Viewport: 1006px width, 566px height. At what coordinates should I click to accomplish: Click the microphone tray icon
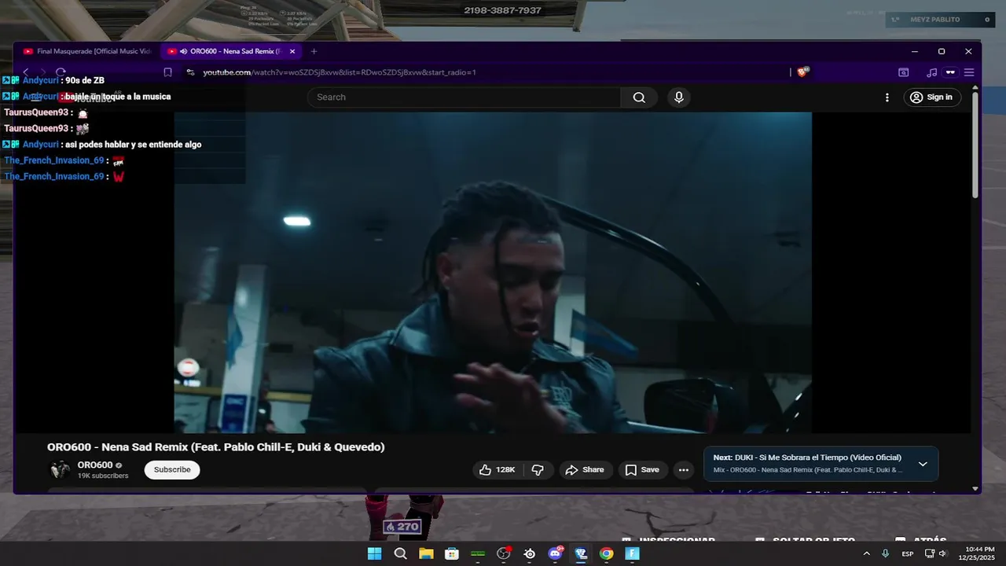pos(886,553)
